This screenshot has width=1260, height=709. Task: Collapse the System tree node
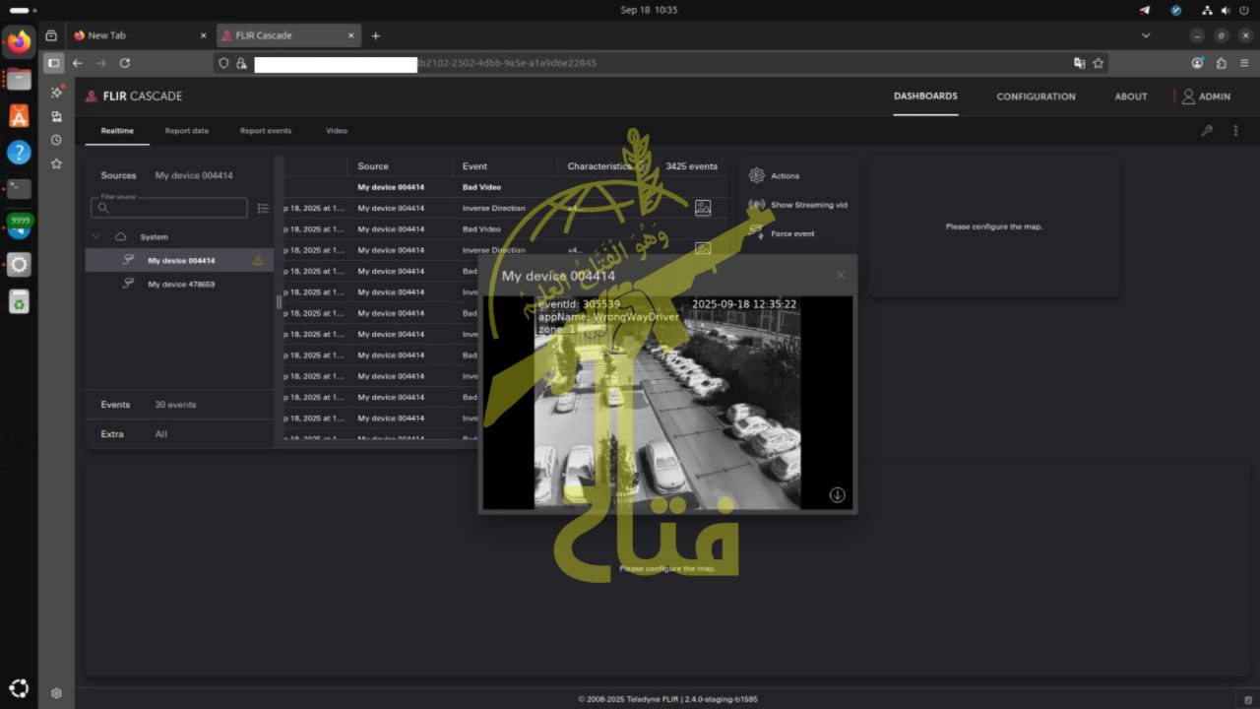(x=95, y=237)
